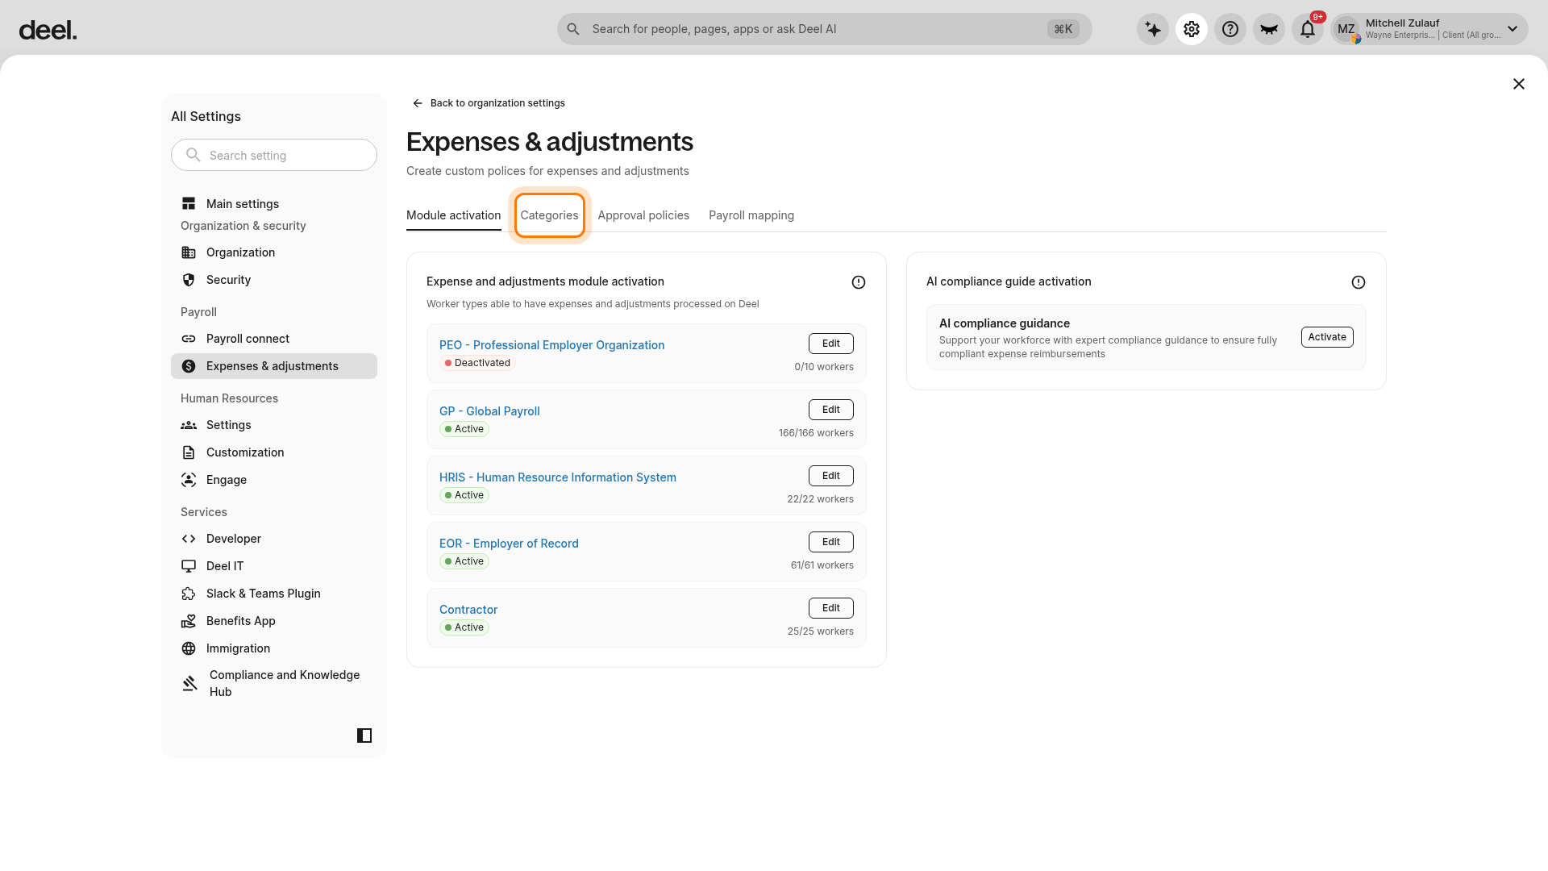This screenshot has width=1548, height=871.
Task: Click the global search magnifier icon
Action: 573,29
